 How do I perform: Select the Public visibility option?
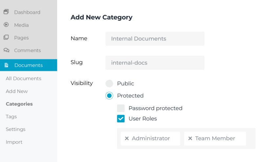pyautogui.click(x=109, y=84)
